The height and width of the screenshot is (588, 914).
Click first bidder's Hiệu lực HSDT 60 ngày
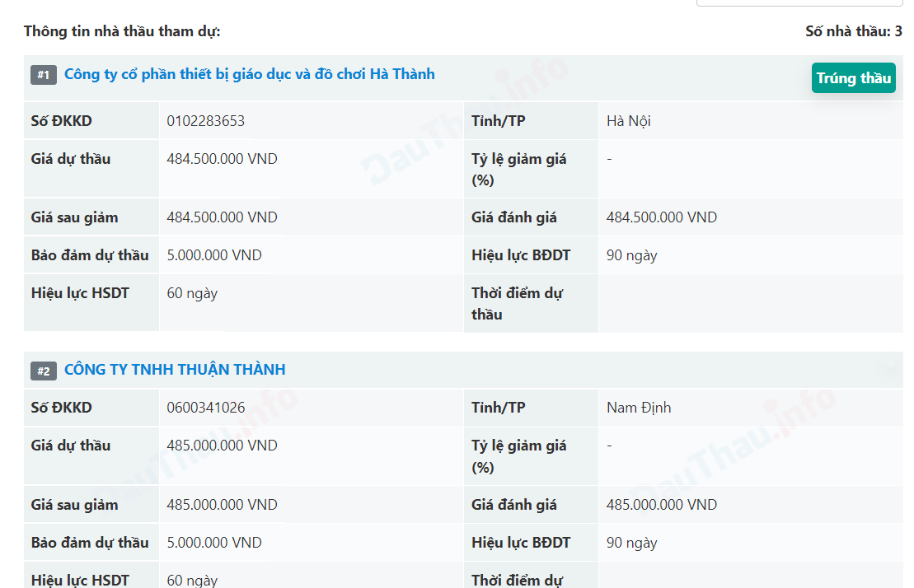tap(192, 293)
